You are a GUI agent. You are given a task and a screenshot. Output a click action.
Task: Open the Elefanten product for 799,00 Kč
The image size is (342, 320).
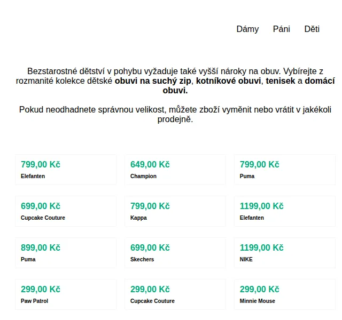(x=66, y=170)
